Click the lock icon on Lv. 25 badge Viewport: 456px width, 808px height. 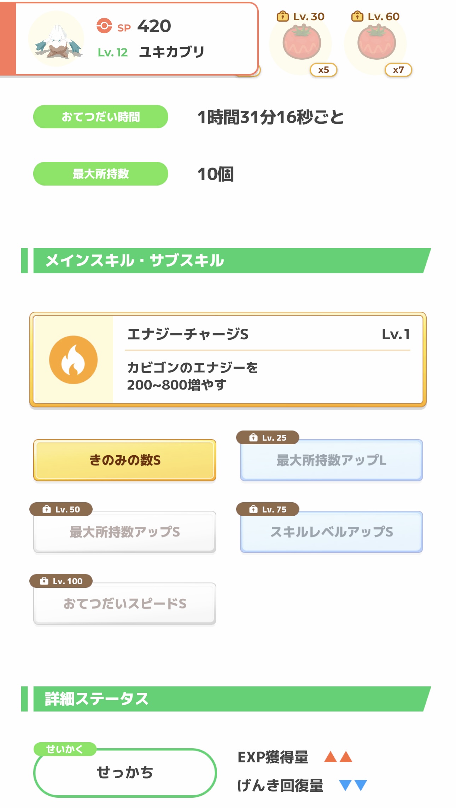click(x=253, y=438)
